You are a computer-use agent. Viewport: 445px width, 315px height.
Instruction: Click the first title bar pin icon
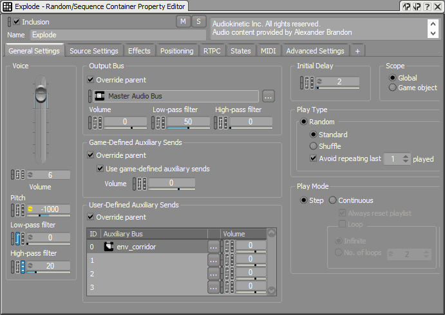[x=407, y=6]
